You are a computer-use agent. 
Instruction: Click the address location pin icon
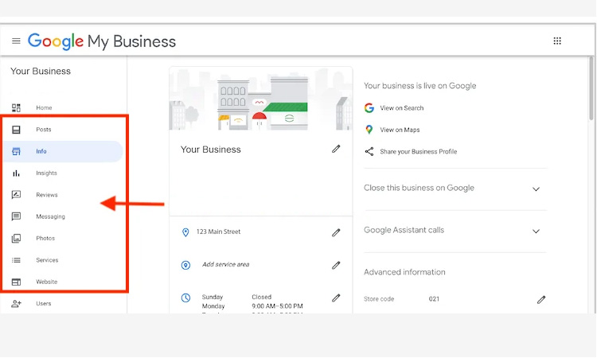pos(185,232)
